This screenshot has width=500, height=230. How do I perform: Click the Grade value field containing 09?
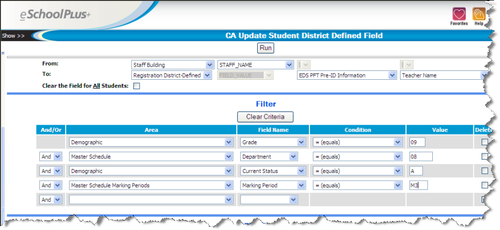tap(416, 142)
